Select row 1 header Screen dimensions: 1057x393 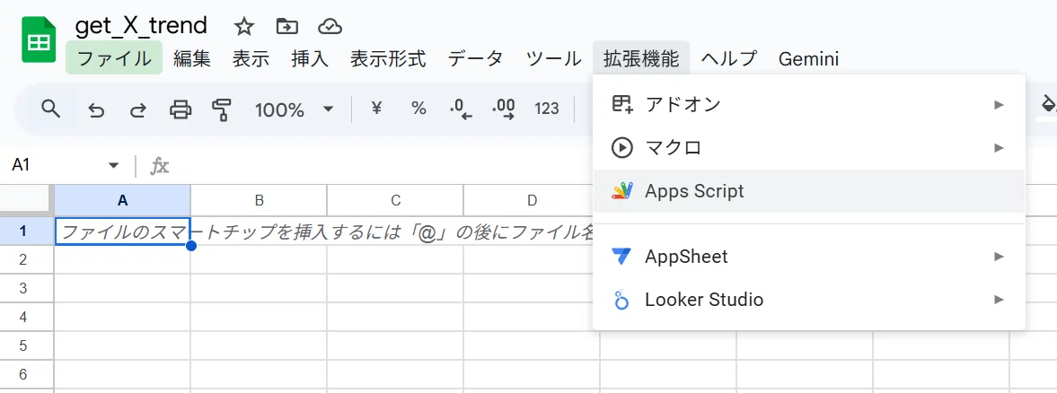(x=27, y=231)
